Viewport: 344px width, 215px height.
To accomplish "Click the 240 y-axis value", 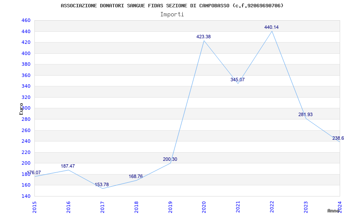I will point(26,141).
